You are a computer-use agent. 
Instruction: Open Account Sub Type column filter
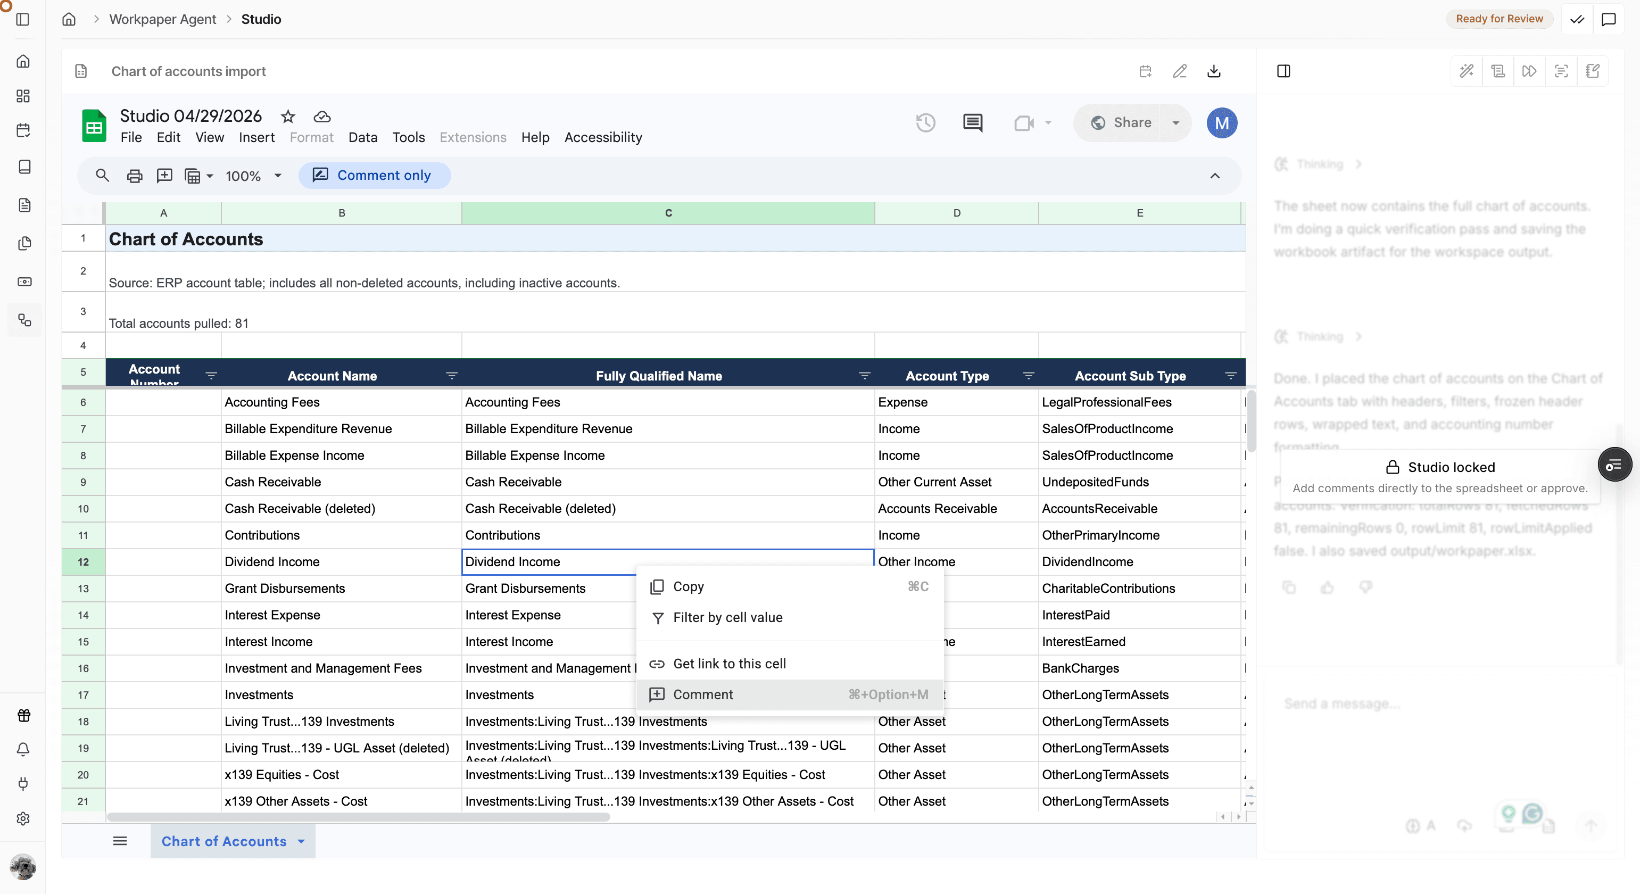pyautogui.click(x=1231, y=376)
